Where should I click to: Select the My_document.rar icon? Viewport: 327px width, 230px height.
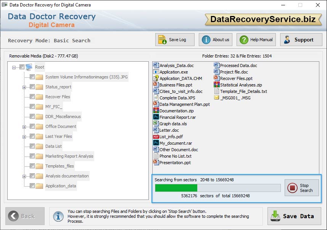coord(156,143)
